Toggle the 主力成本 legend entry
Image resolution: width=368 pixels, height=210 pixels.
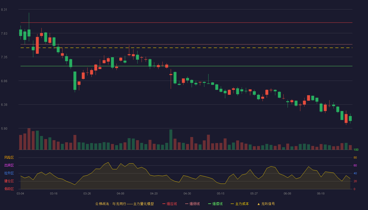(240, 204)
